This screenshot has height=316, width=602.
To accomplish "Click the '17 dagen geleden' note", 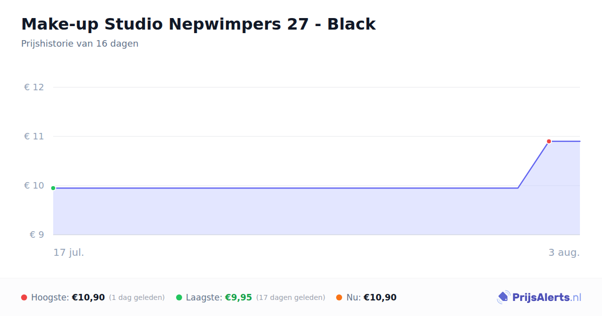I will 290,297.
